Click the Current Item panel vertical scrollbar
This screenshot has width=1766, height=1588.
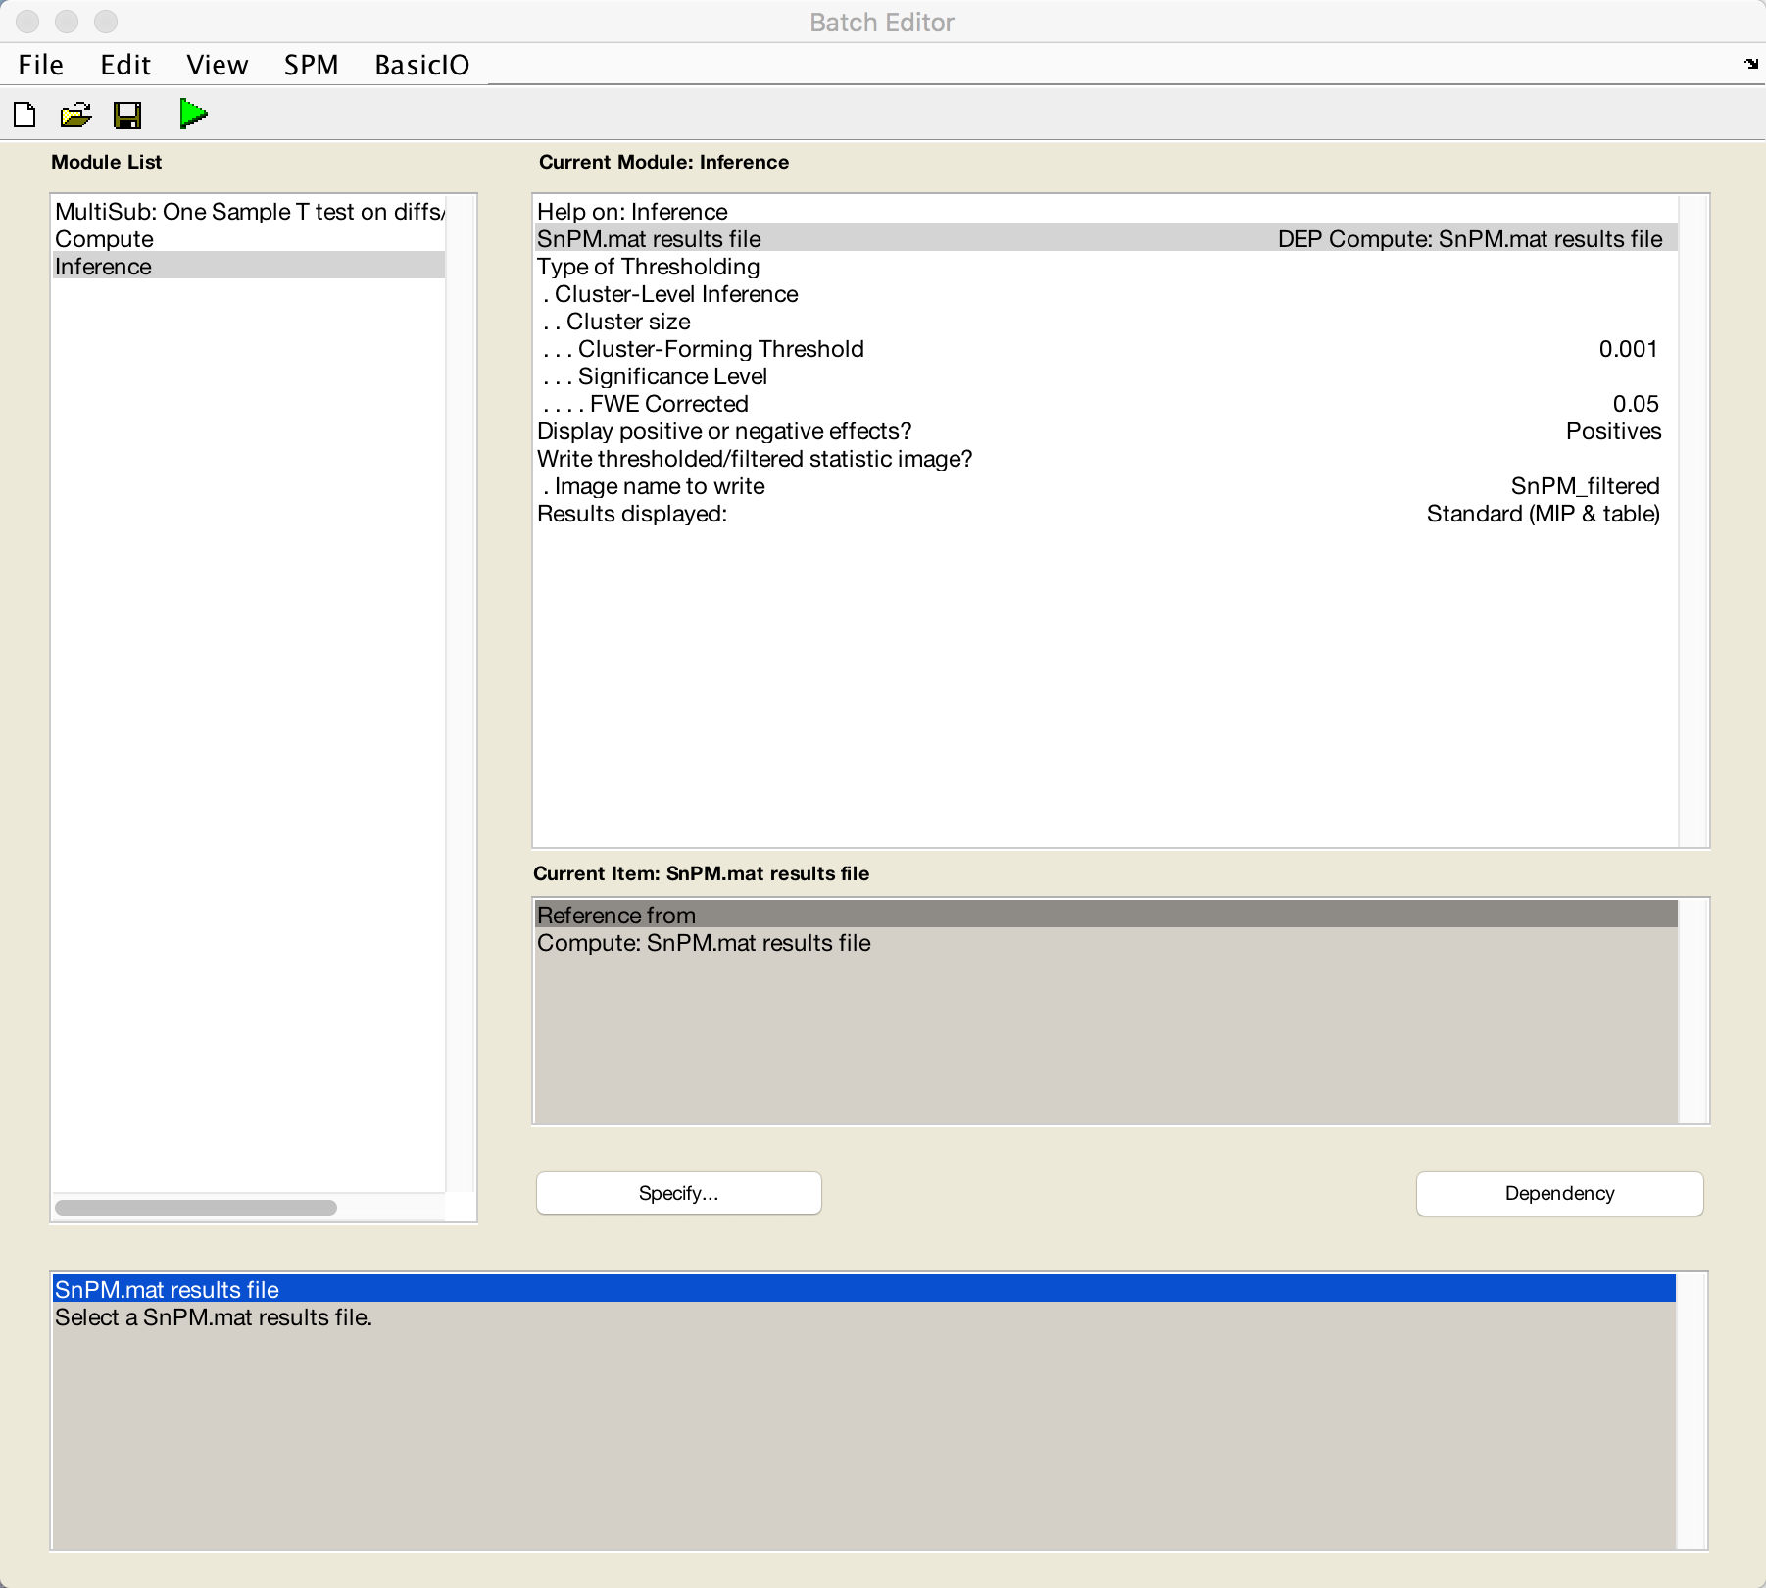[1693, 1012]
